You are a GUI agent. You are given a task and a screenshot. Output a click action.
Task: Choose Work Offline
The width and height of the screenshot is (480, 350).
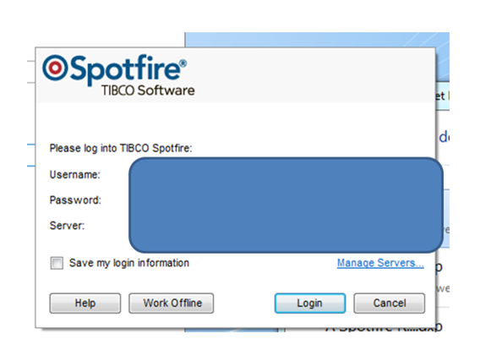point(172,304)
